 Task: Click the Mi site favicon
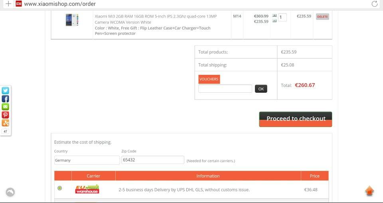(19, 4)
